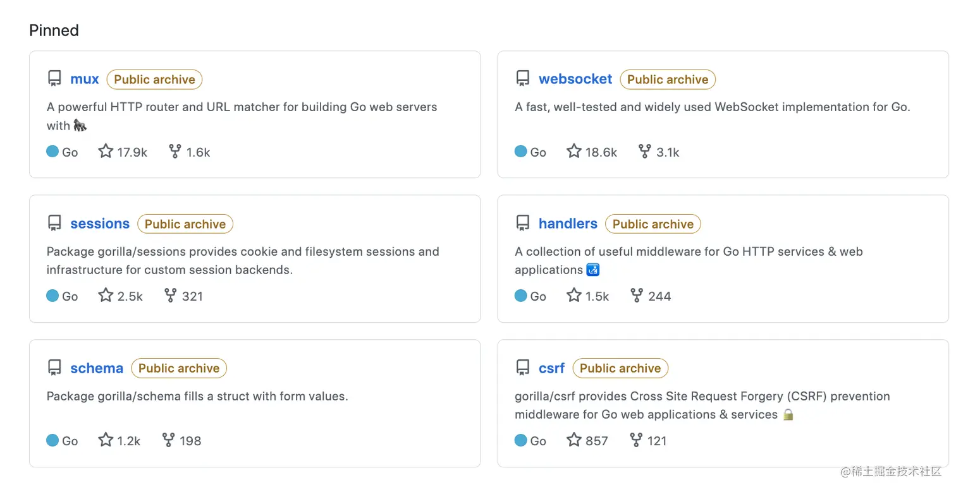Image resolution: width=956 pixels, height=492 pixels.
Task: Click the Public archive badge on handlers
Action: [653, 224]
